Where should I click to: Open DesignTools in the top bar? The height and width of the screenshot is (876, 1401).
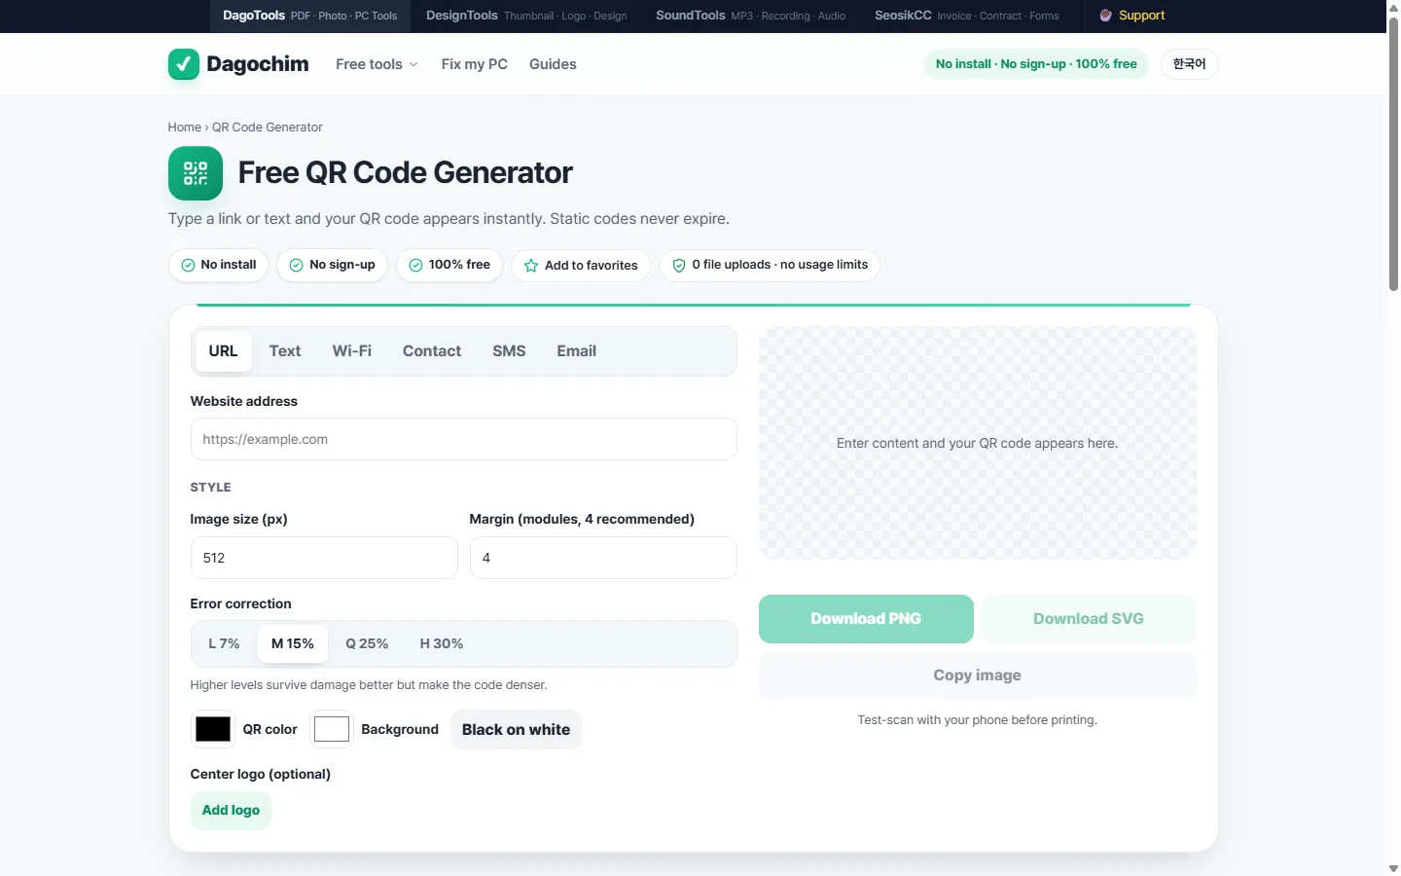tap(526, 16)
